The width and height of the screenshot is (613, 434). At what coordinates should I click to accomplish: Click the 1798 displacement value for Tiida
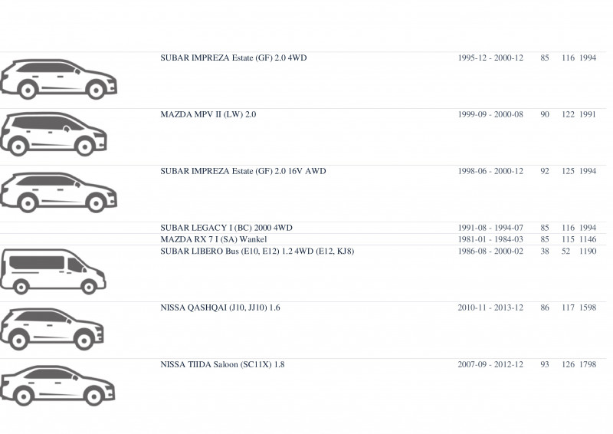588,364
